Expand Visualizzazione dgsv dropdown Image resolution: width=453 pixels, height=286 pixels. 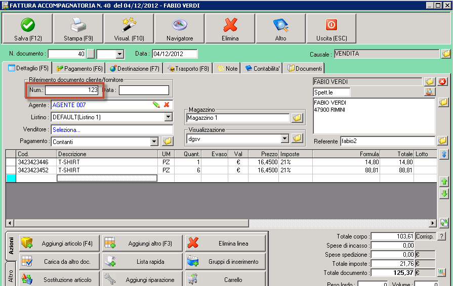pyautogui.click(x=285, y=138)
